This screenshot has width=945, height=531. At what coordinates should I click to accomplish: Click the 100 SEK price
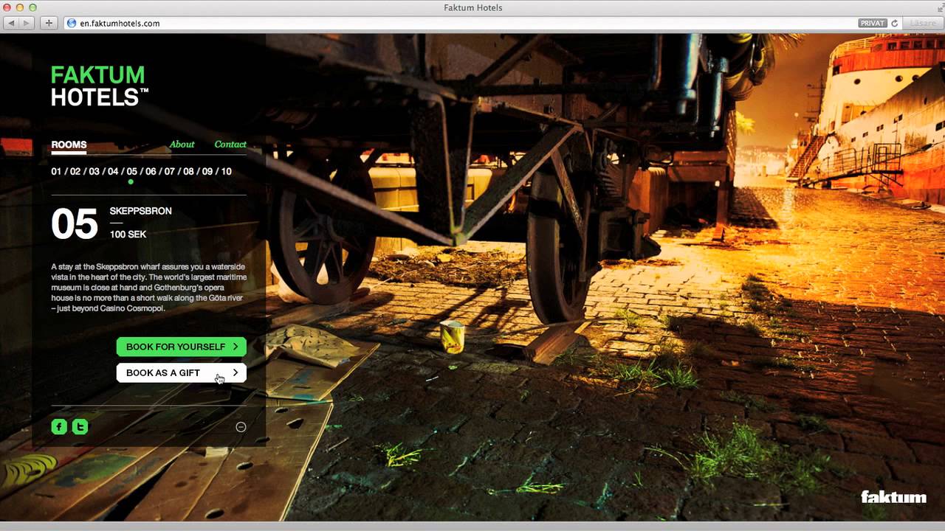(x=128, y=235)
